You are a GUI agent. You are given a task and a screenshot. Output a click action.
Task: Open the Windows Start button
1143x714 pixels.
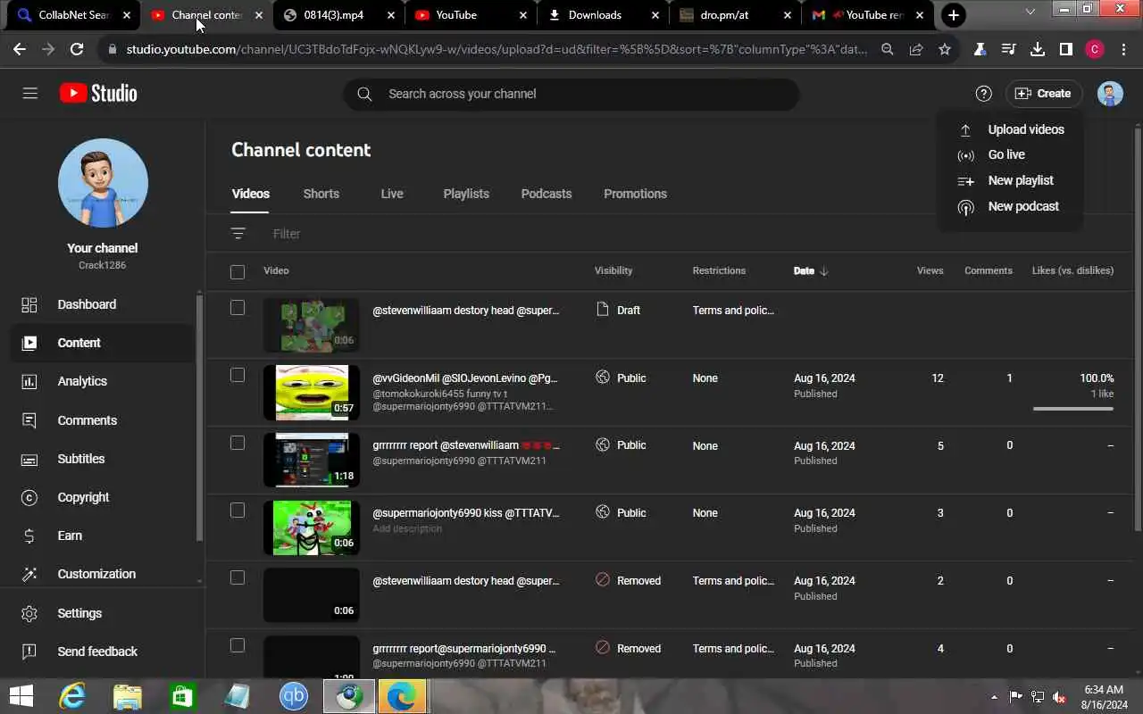click(x=21, y=696)
